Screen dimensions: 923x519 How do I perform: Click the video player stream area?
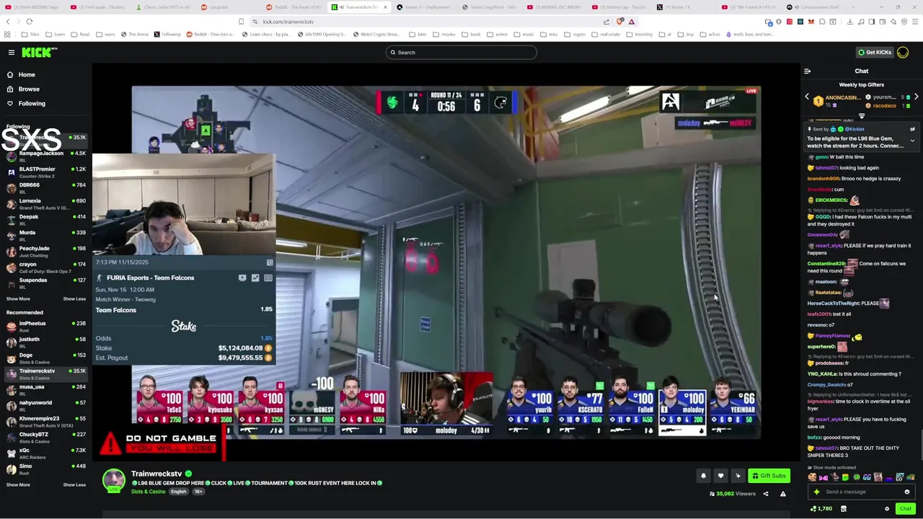(446, 262)
